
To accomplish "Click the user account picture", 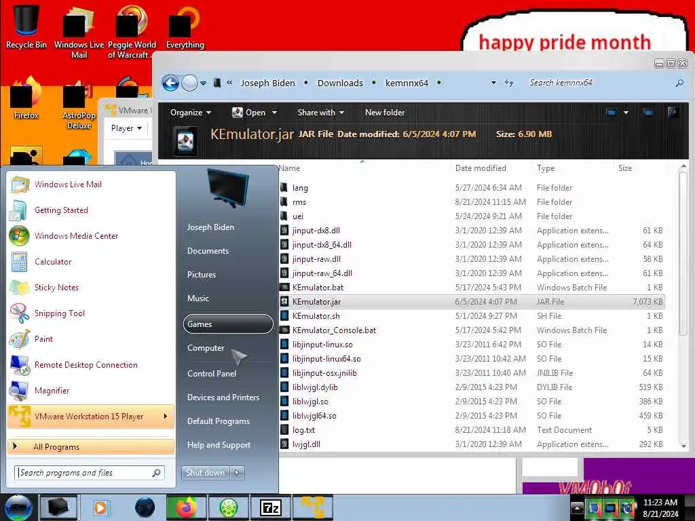I will coord(228,188).
